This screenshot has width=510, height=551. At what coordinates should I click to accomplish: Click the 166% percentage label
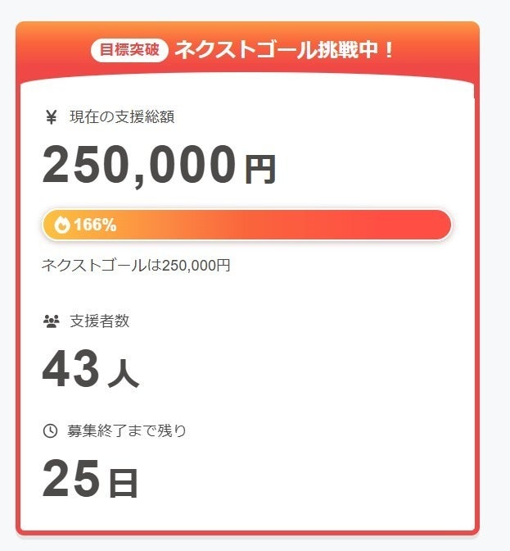tap(95, 225)
